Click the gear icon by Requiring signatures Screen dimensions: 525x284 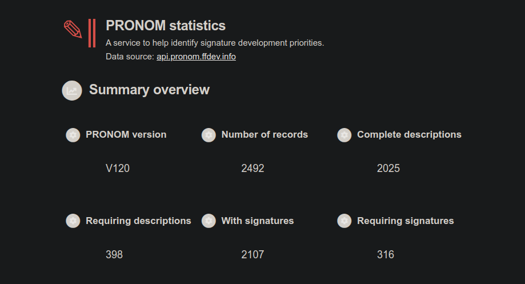344,221
